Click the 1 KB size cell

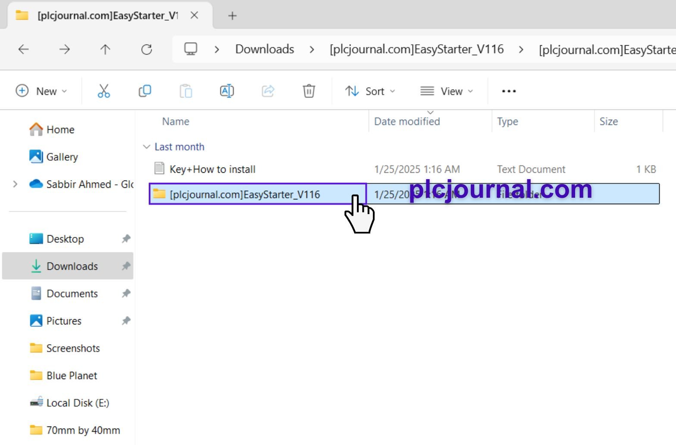(646, 169)
